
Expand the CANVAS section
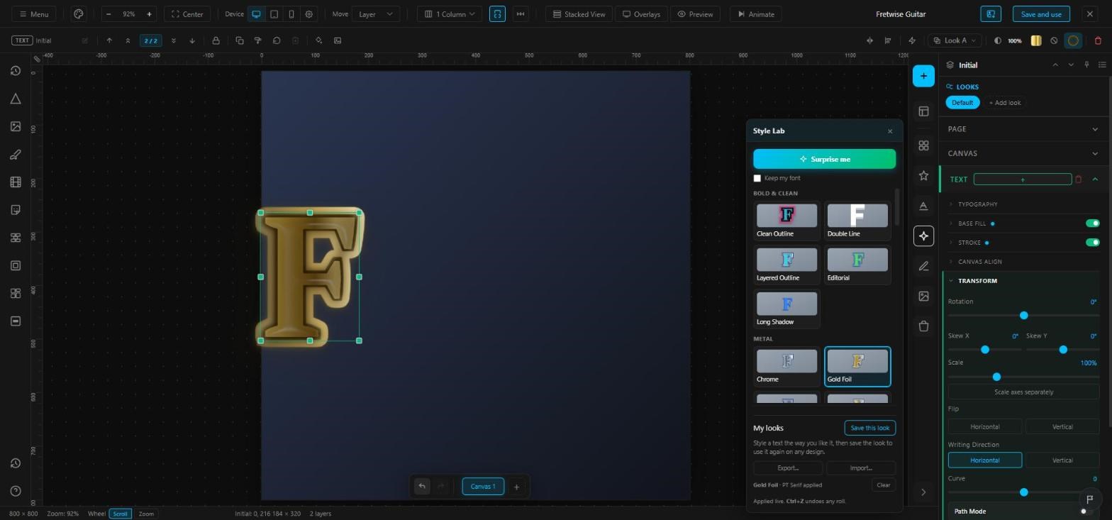pyautogui.click(x=1023, y=153)
